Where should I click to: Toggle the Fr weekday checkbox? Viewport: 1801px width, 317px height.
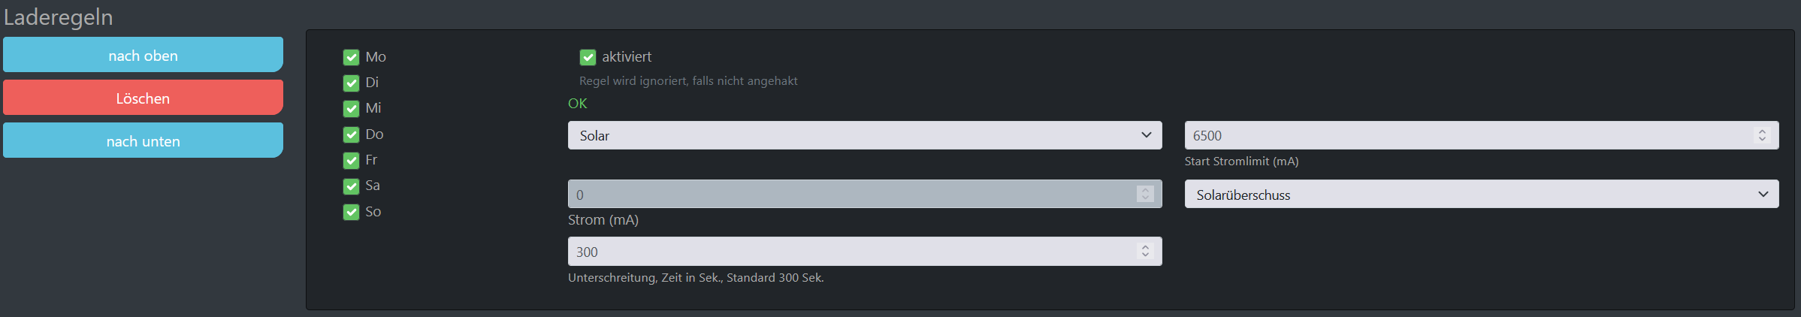(x=351, y=160)
